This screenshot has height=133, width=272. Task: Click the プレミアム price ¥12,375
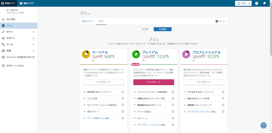click(x=163, y=56)
